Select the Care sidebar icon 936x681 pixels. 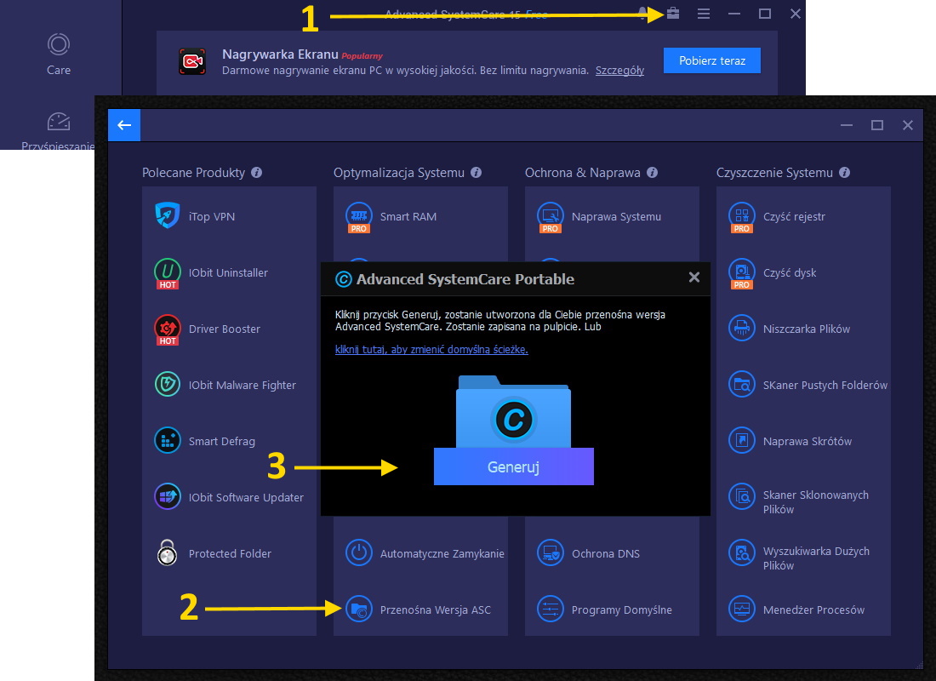pos(59,44)
